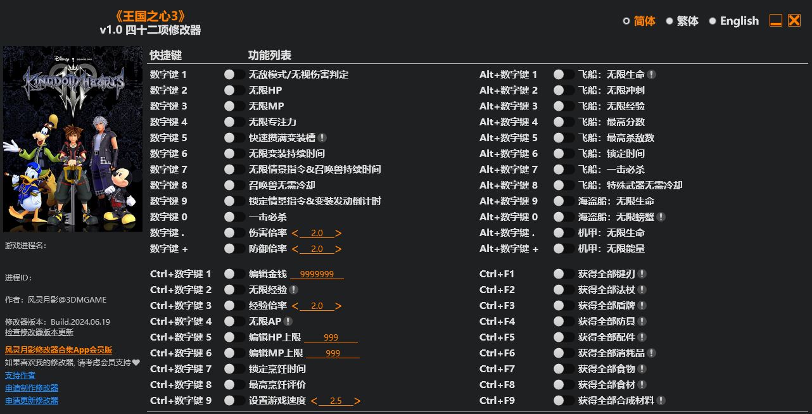Toggle 召唤兽无需冷却 switch

pos(234,185)
